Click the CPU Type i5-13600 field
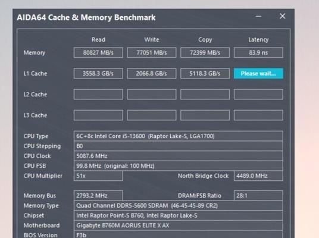The height and width of the screenshot is (238, 319). (178, 136)
